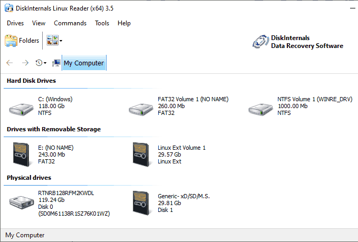The width and height of the screenshot is (358, 242).
Task: Open the Commands menu
Action: (x=70, y=23)
